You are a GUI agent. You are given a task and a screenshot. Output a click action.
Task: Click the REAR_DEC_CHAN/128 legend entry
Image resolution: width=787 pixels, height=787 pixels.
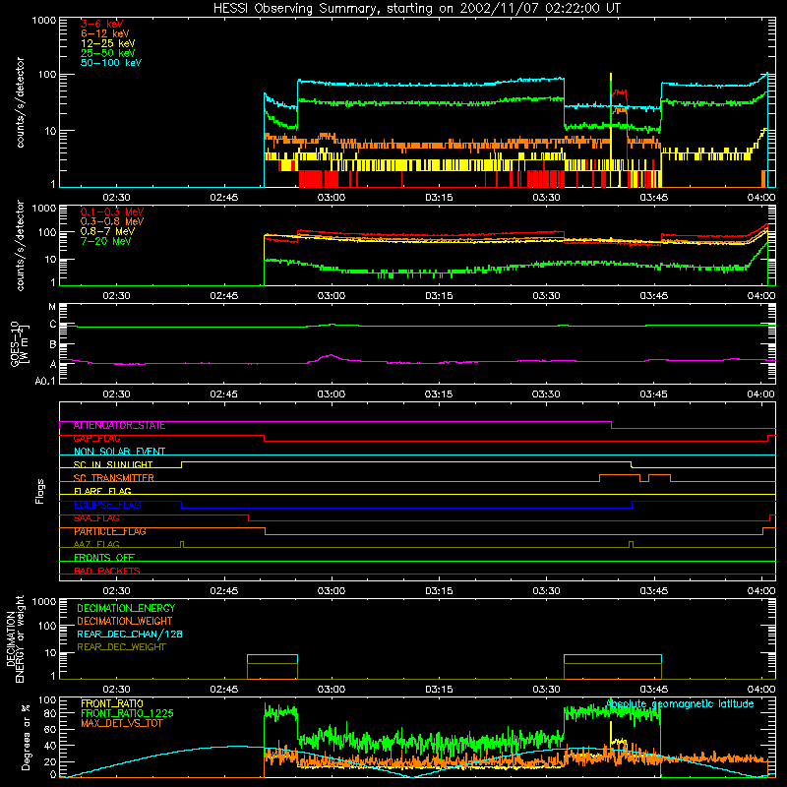pos(130,634)
